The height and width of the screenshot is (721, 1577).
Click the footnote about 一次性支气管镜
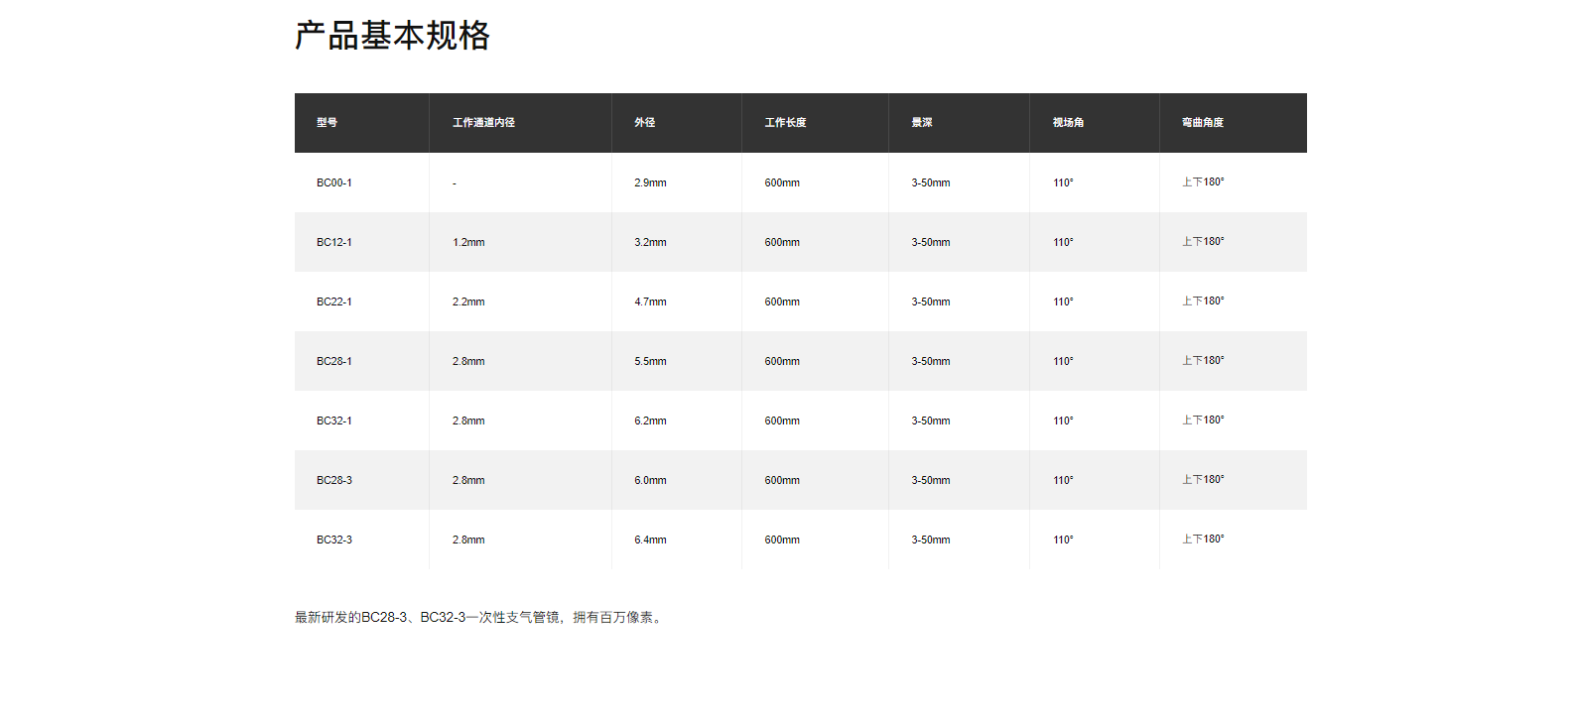pyautogui.click(x=479, y=617)
